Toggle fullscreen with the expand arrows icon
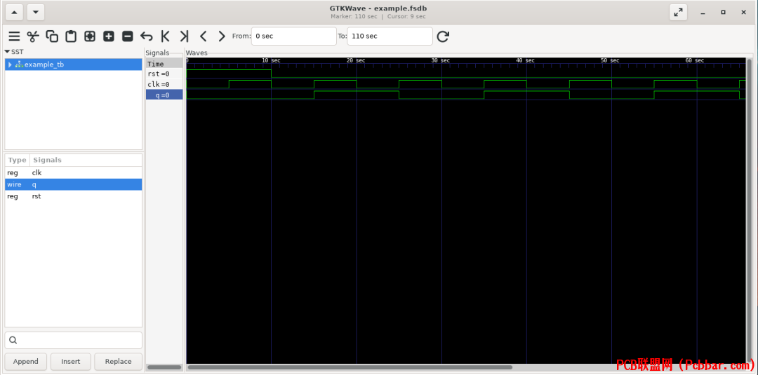The width and height of the screenshot is (758, 375). coord(678,13)
